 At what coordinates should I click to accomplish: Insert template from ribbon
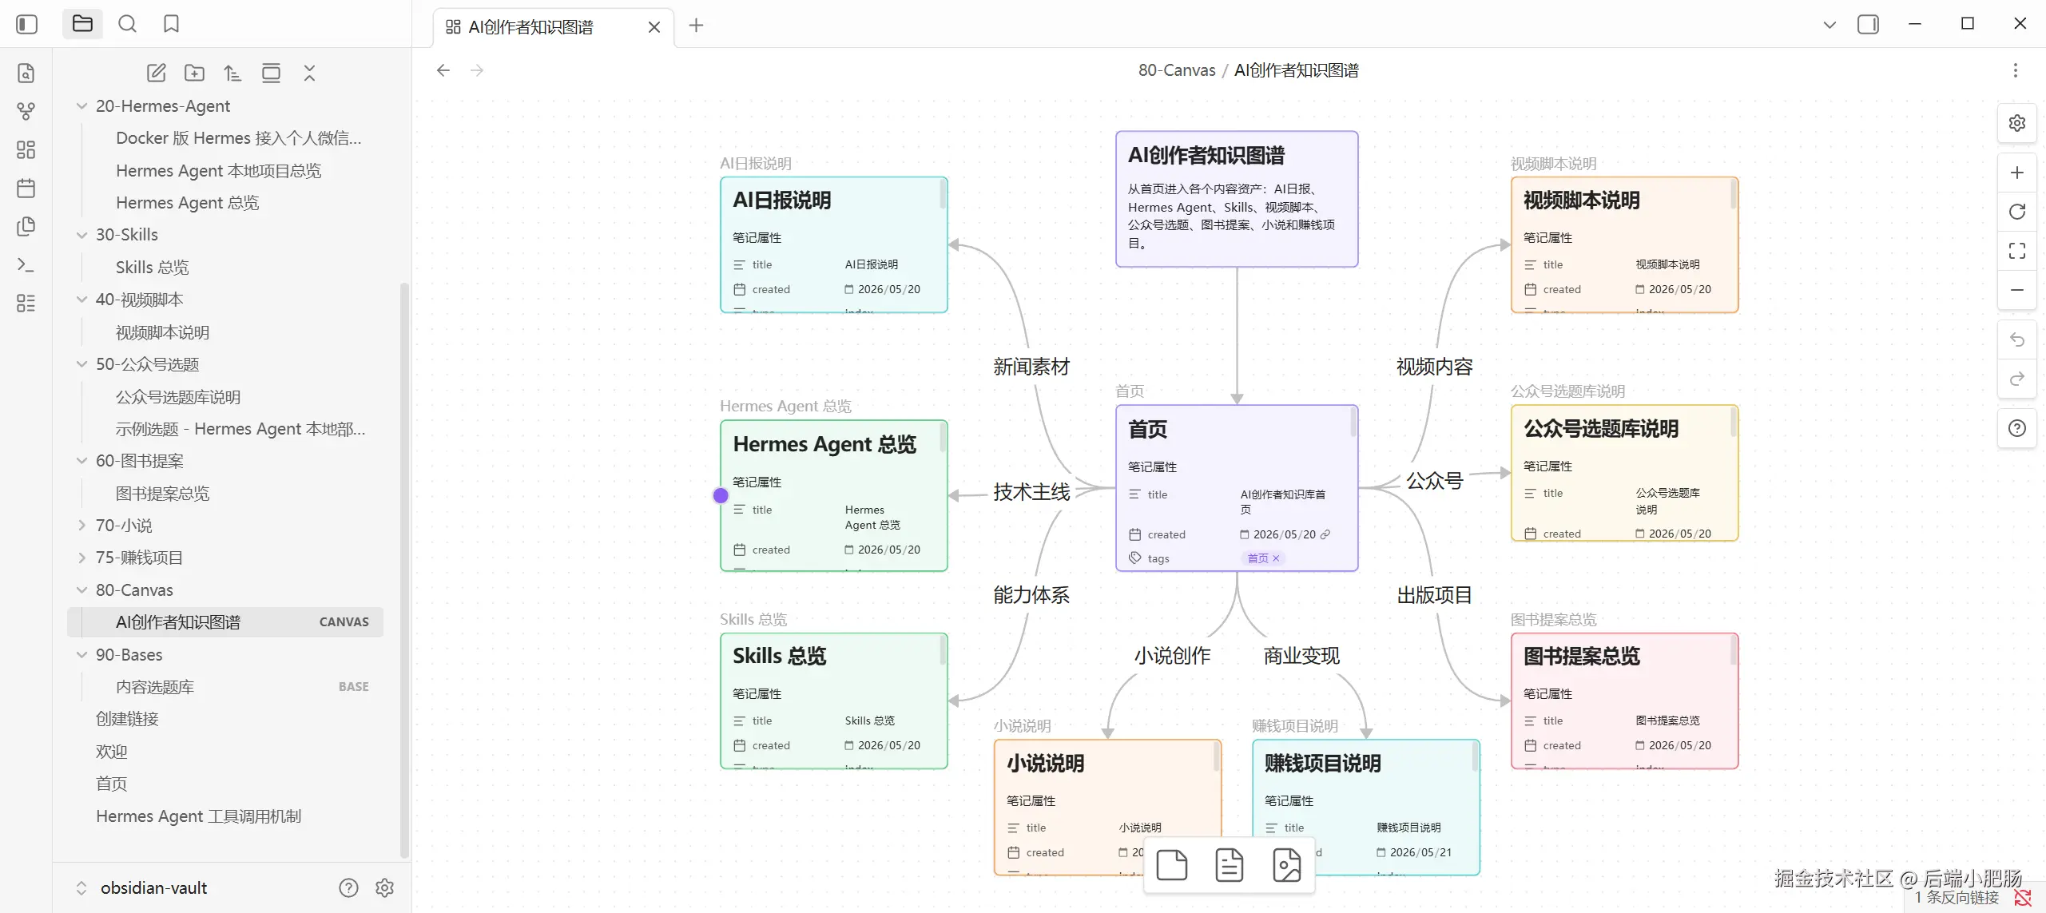pyautogui.click(x=26, y=227)
